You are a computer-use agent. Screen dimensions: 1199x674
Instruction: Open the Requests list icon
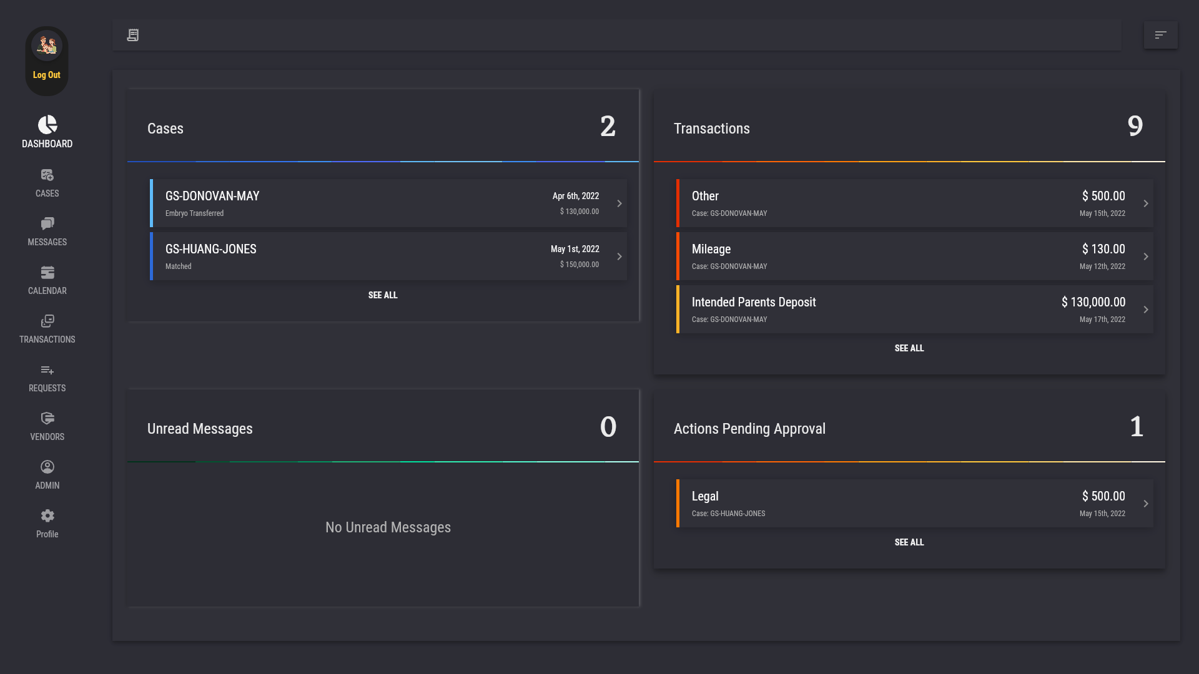47,370
